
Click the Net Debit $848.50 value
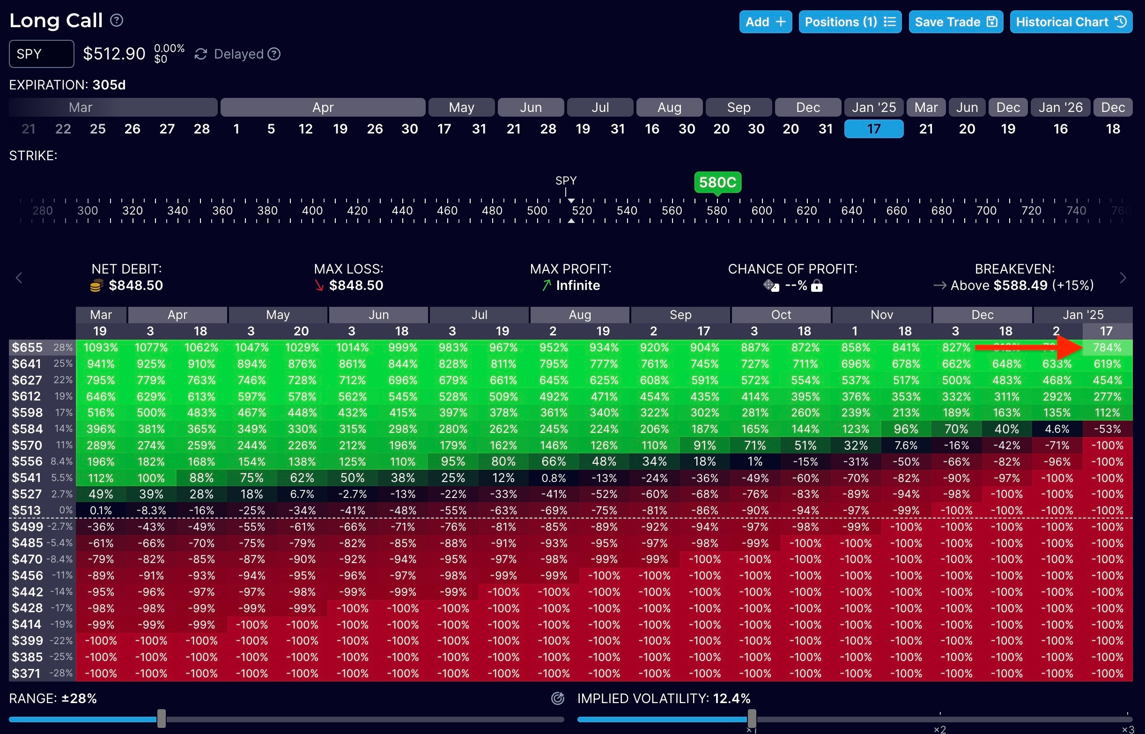point(136,285)
